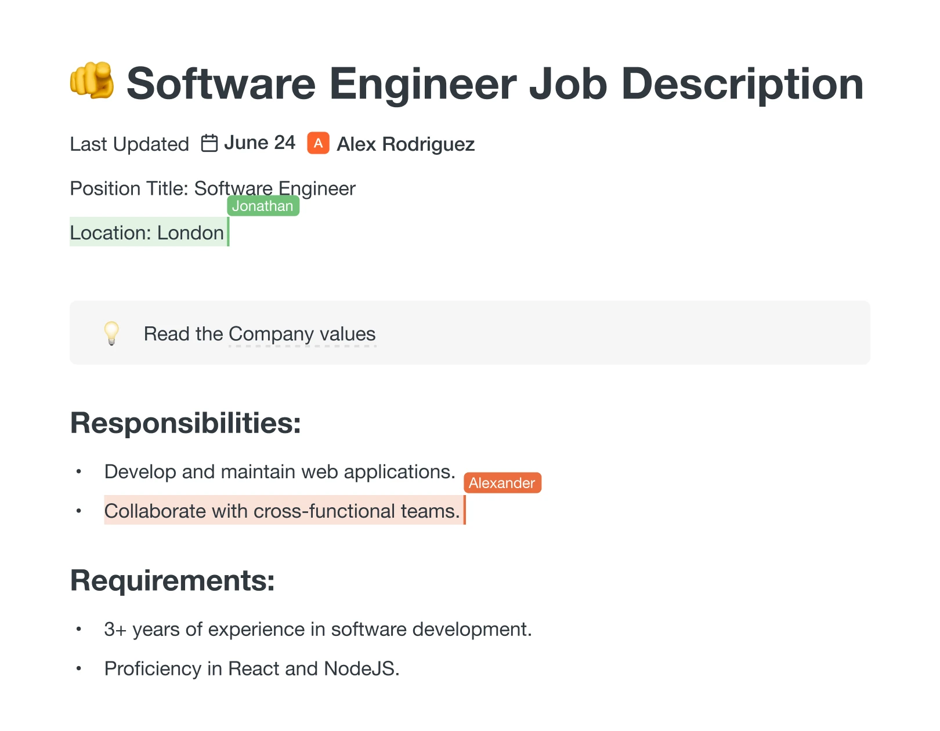The image size is (940, 731).
Task: Click the 'Last Updated' label
Action: 129,144
